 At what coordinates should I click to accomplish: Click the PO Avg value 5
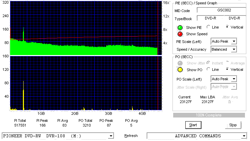coord(131,125)
